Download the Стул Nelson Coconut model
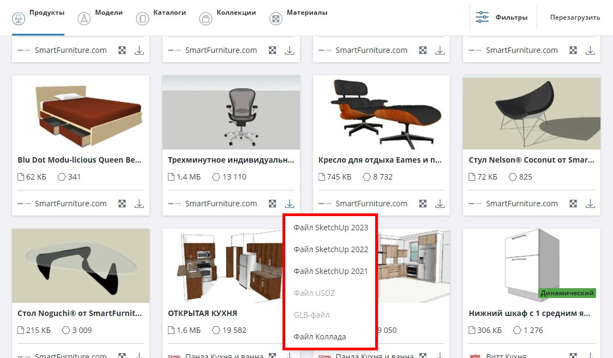The width and height of the screenshot is (613, 358). tap(590, 204)
